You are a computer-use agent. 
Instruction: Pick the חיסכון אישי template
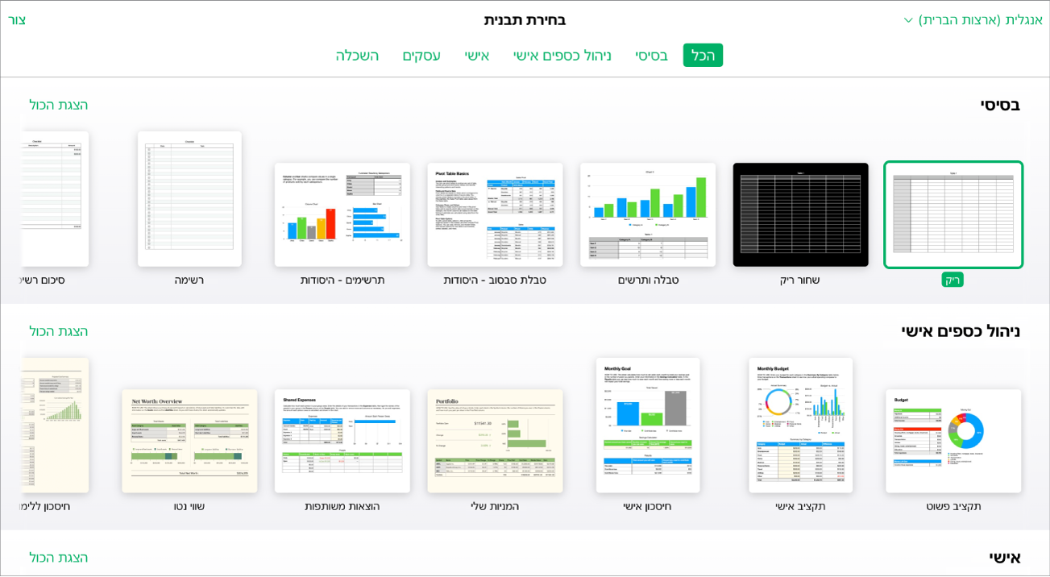point(648,425)
